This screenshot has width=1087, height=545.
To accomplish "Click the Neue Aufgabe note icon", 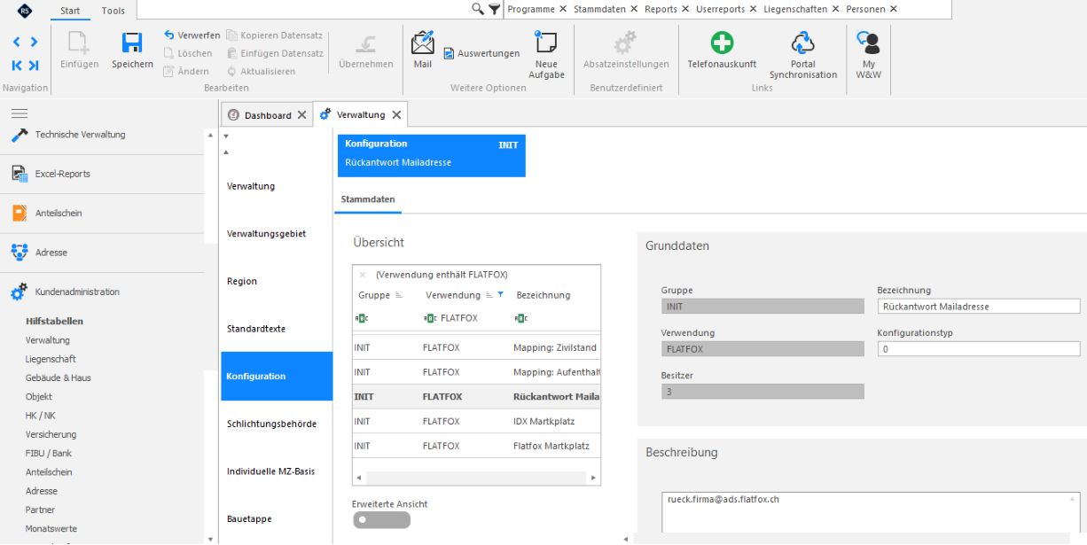I will [546, 43].
